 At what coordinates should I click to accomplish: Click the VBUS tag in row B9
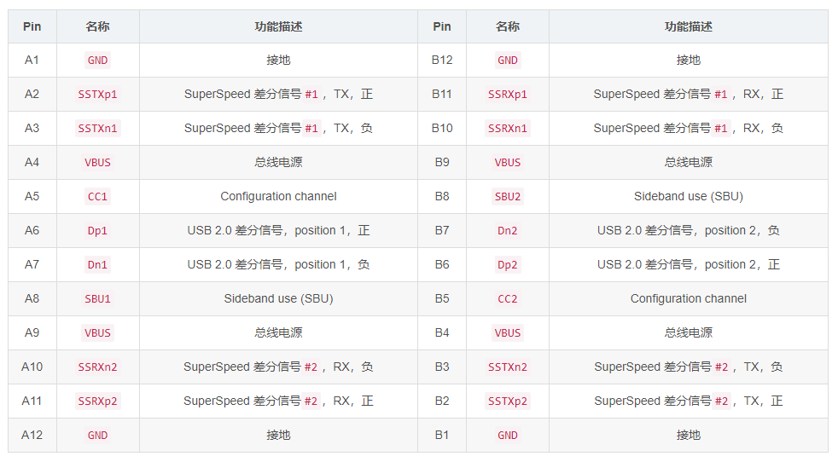point(507,163)
